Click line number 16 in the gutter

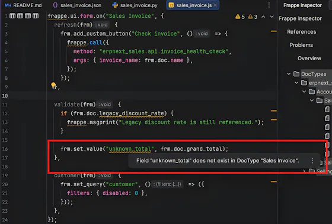5,149
